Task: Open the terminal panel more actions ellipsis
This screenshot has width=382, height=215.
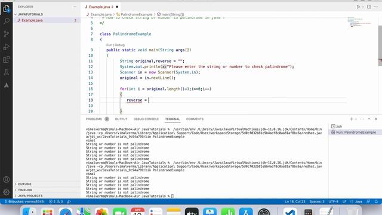Action: click(x=362, y=119)
